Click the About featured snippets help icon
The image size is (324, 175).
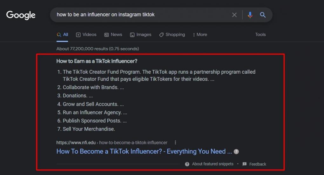tap(187, 164)
